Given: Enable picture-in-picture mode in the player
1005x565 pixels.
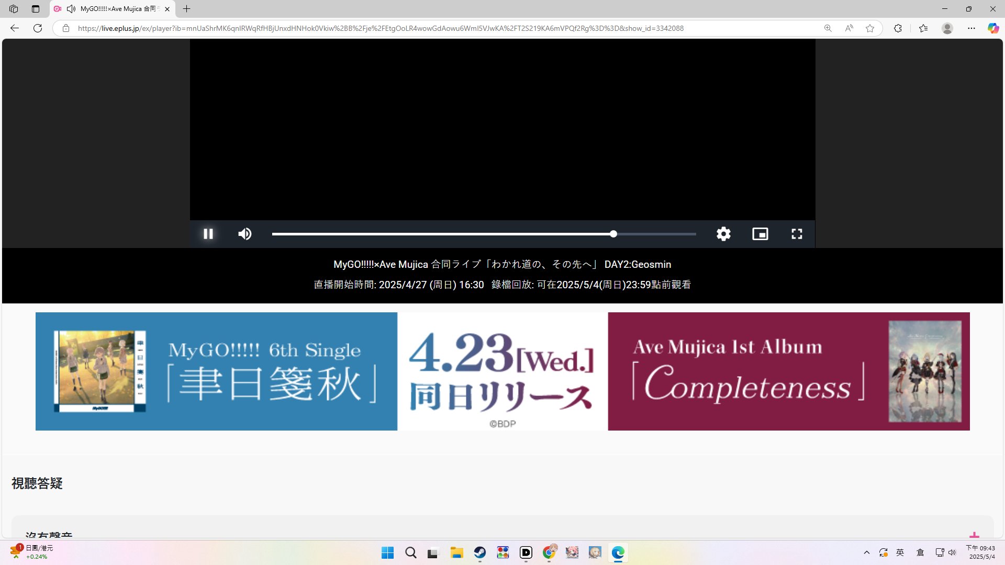Looking at the screenshot, I should pyautogui.click(x=760, y=234).
